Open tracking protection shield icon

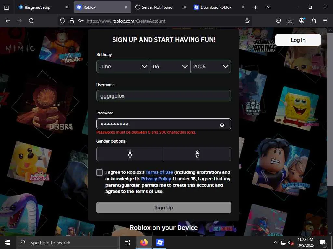point(63,21)
